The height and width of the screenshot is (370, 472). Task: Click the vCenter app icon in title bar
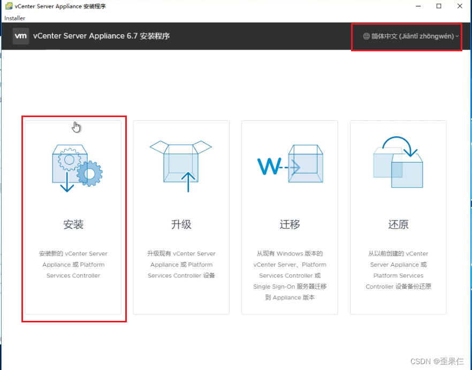click(9, 6)
